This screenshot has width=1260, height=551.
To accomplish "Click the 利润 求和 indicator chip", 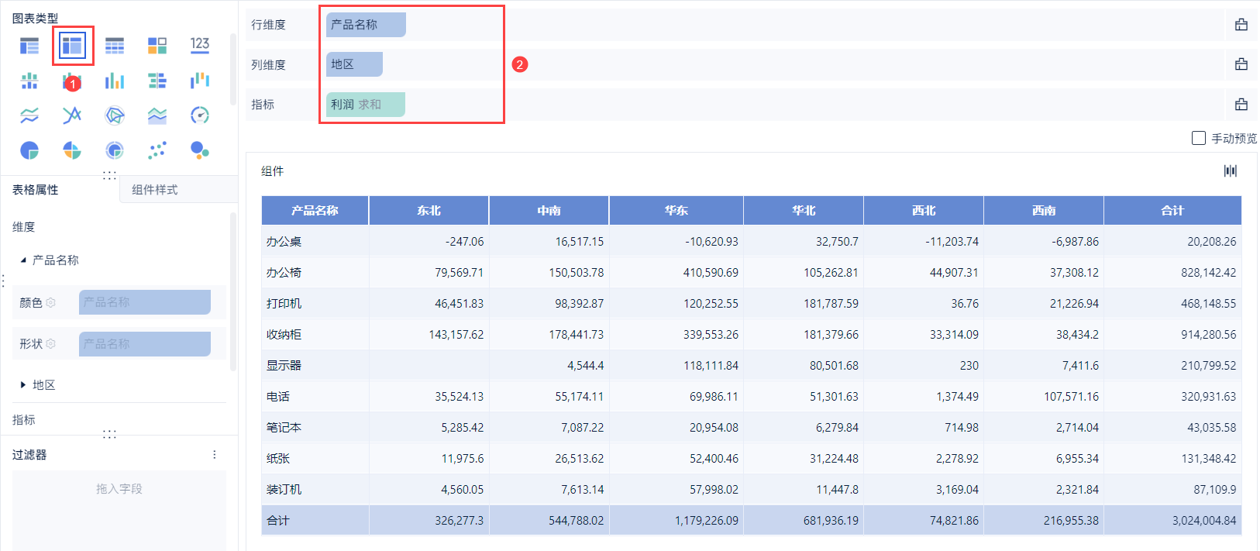I will pyautogui.click(x=366, y=104).
